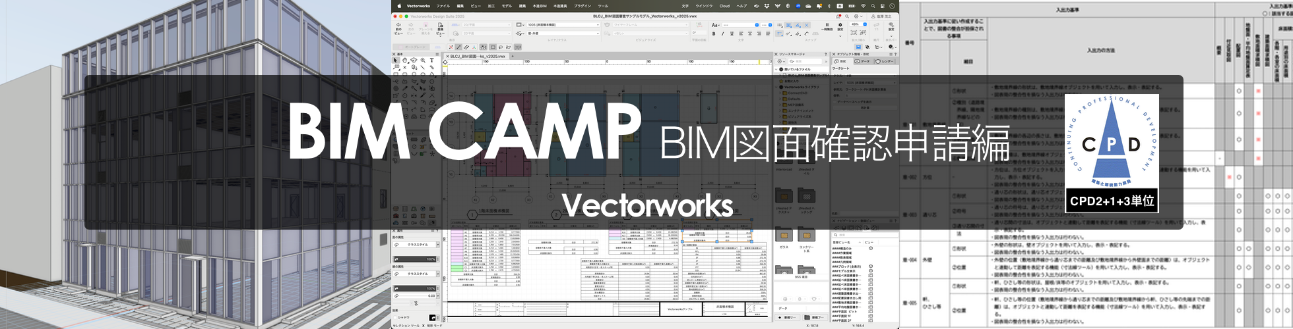Open Resource Manager help question icon
The height and width of the screenshot is (329, 1293).
click(825, 55)
